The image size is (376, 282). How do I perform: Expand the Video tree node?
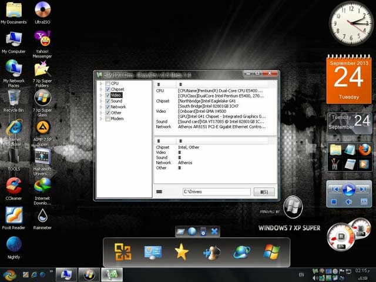click(x=101, y=95)
